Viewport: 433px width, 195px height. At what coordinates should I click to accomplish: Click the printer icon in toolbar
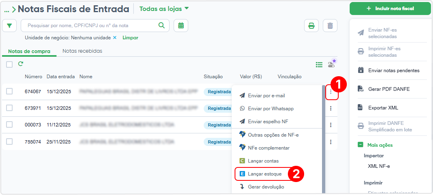311,26
